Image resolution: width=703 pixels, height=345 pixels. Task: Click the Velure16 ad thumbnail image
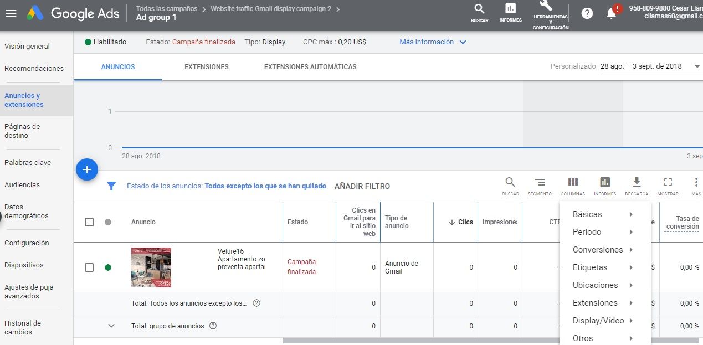tap(151, 267)
